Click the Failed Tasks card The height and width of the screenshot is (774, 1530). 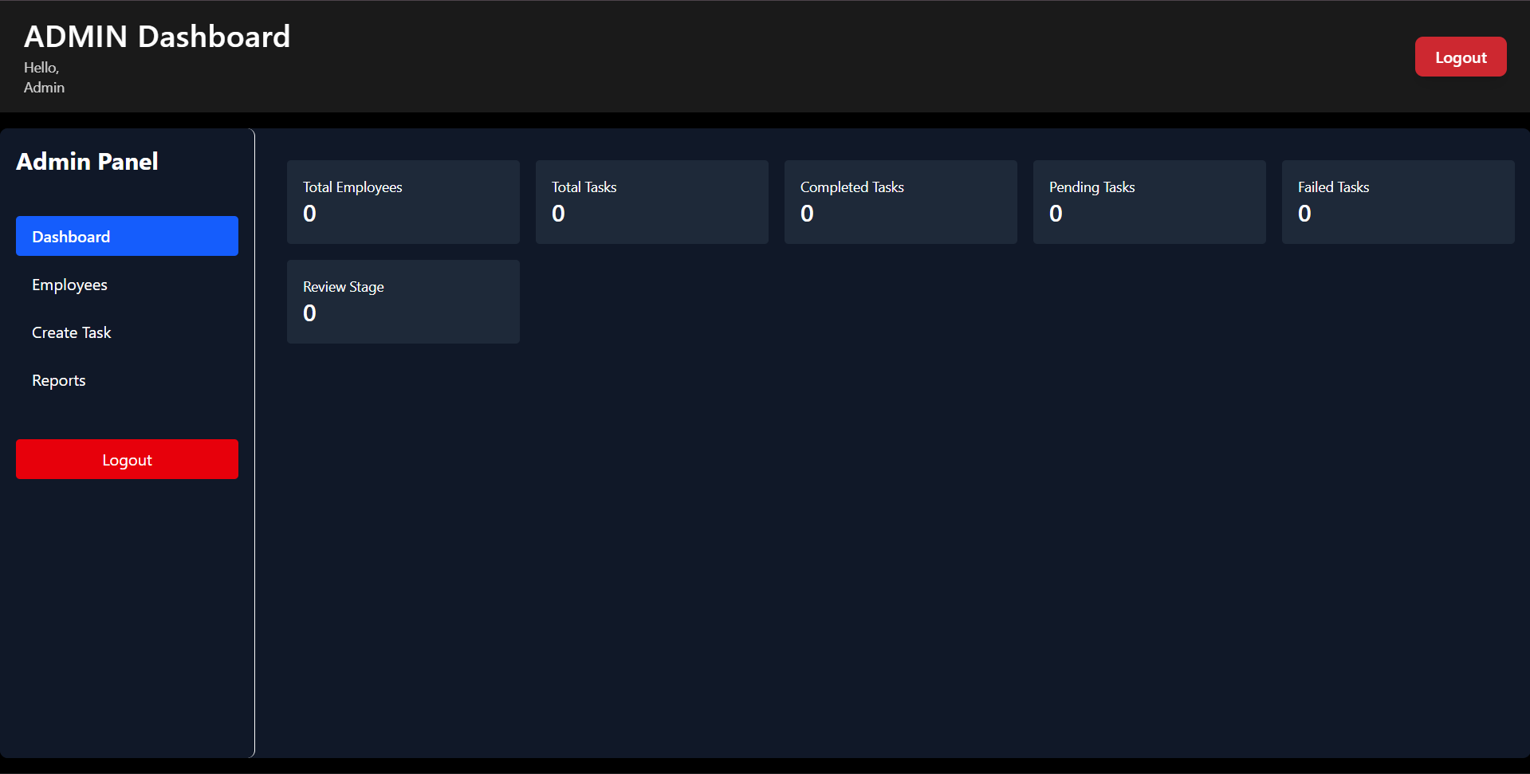pyautogui.click(x=1398, y=202)
